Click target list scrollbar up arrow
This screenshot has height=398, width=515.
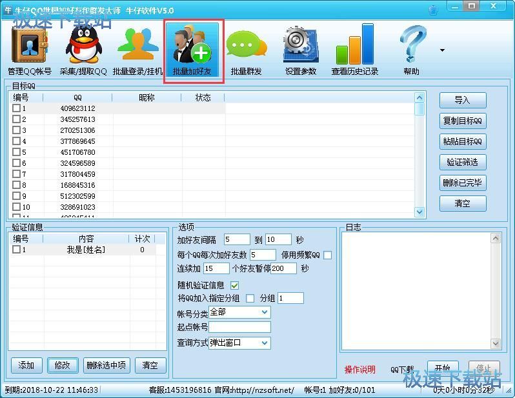(419, 97)
